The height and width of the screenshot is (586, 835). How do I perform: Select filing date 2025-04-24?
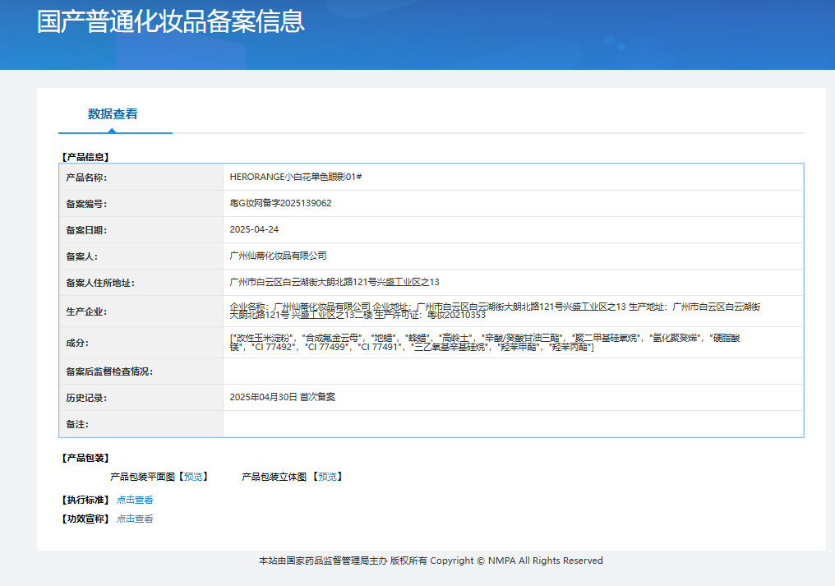tap(254, 229)
